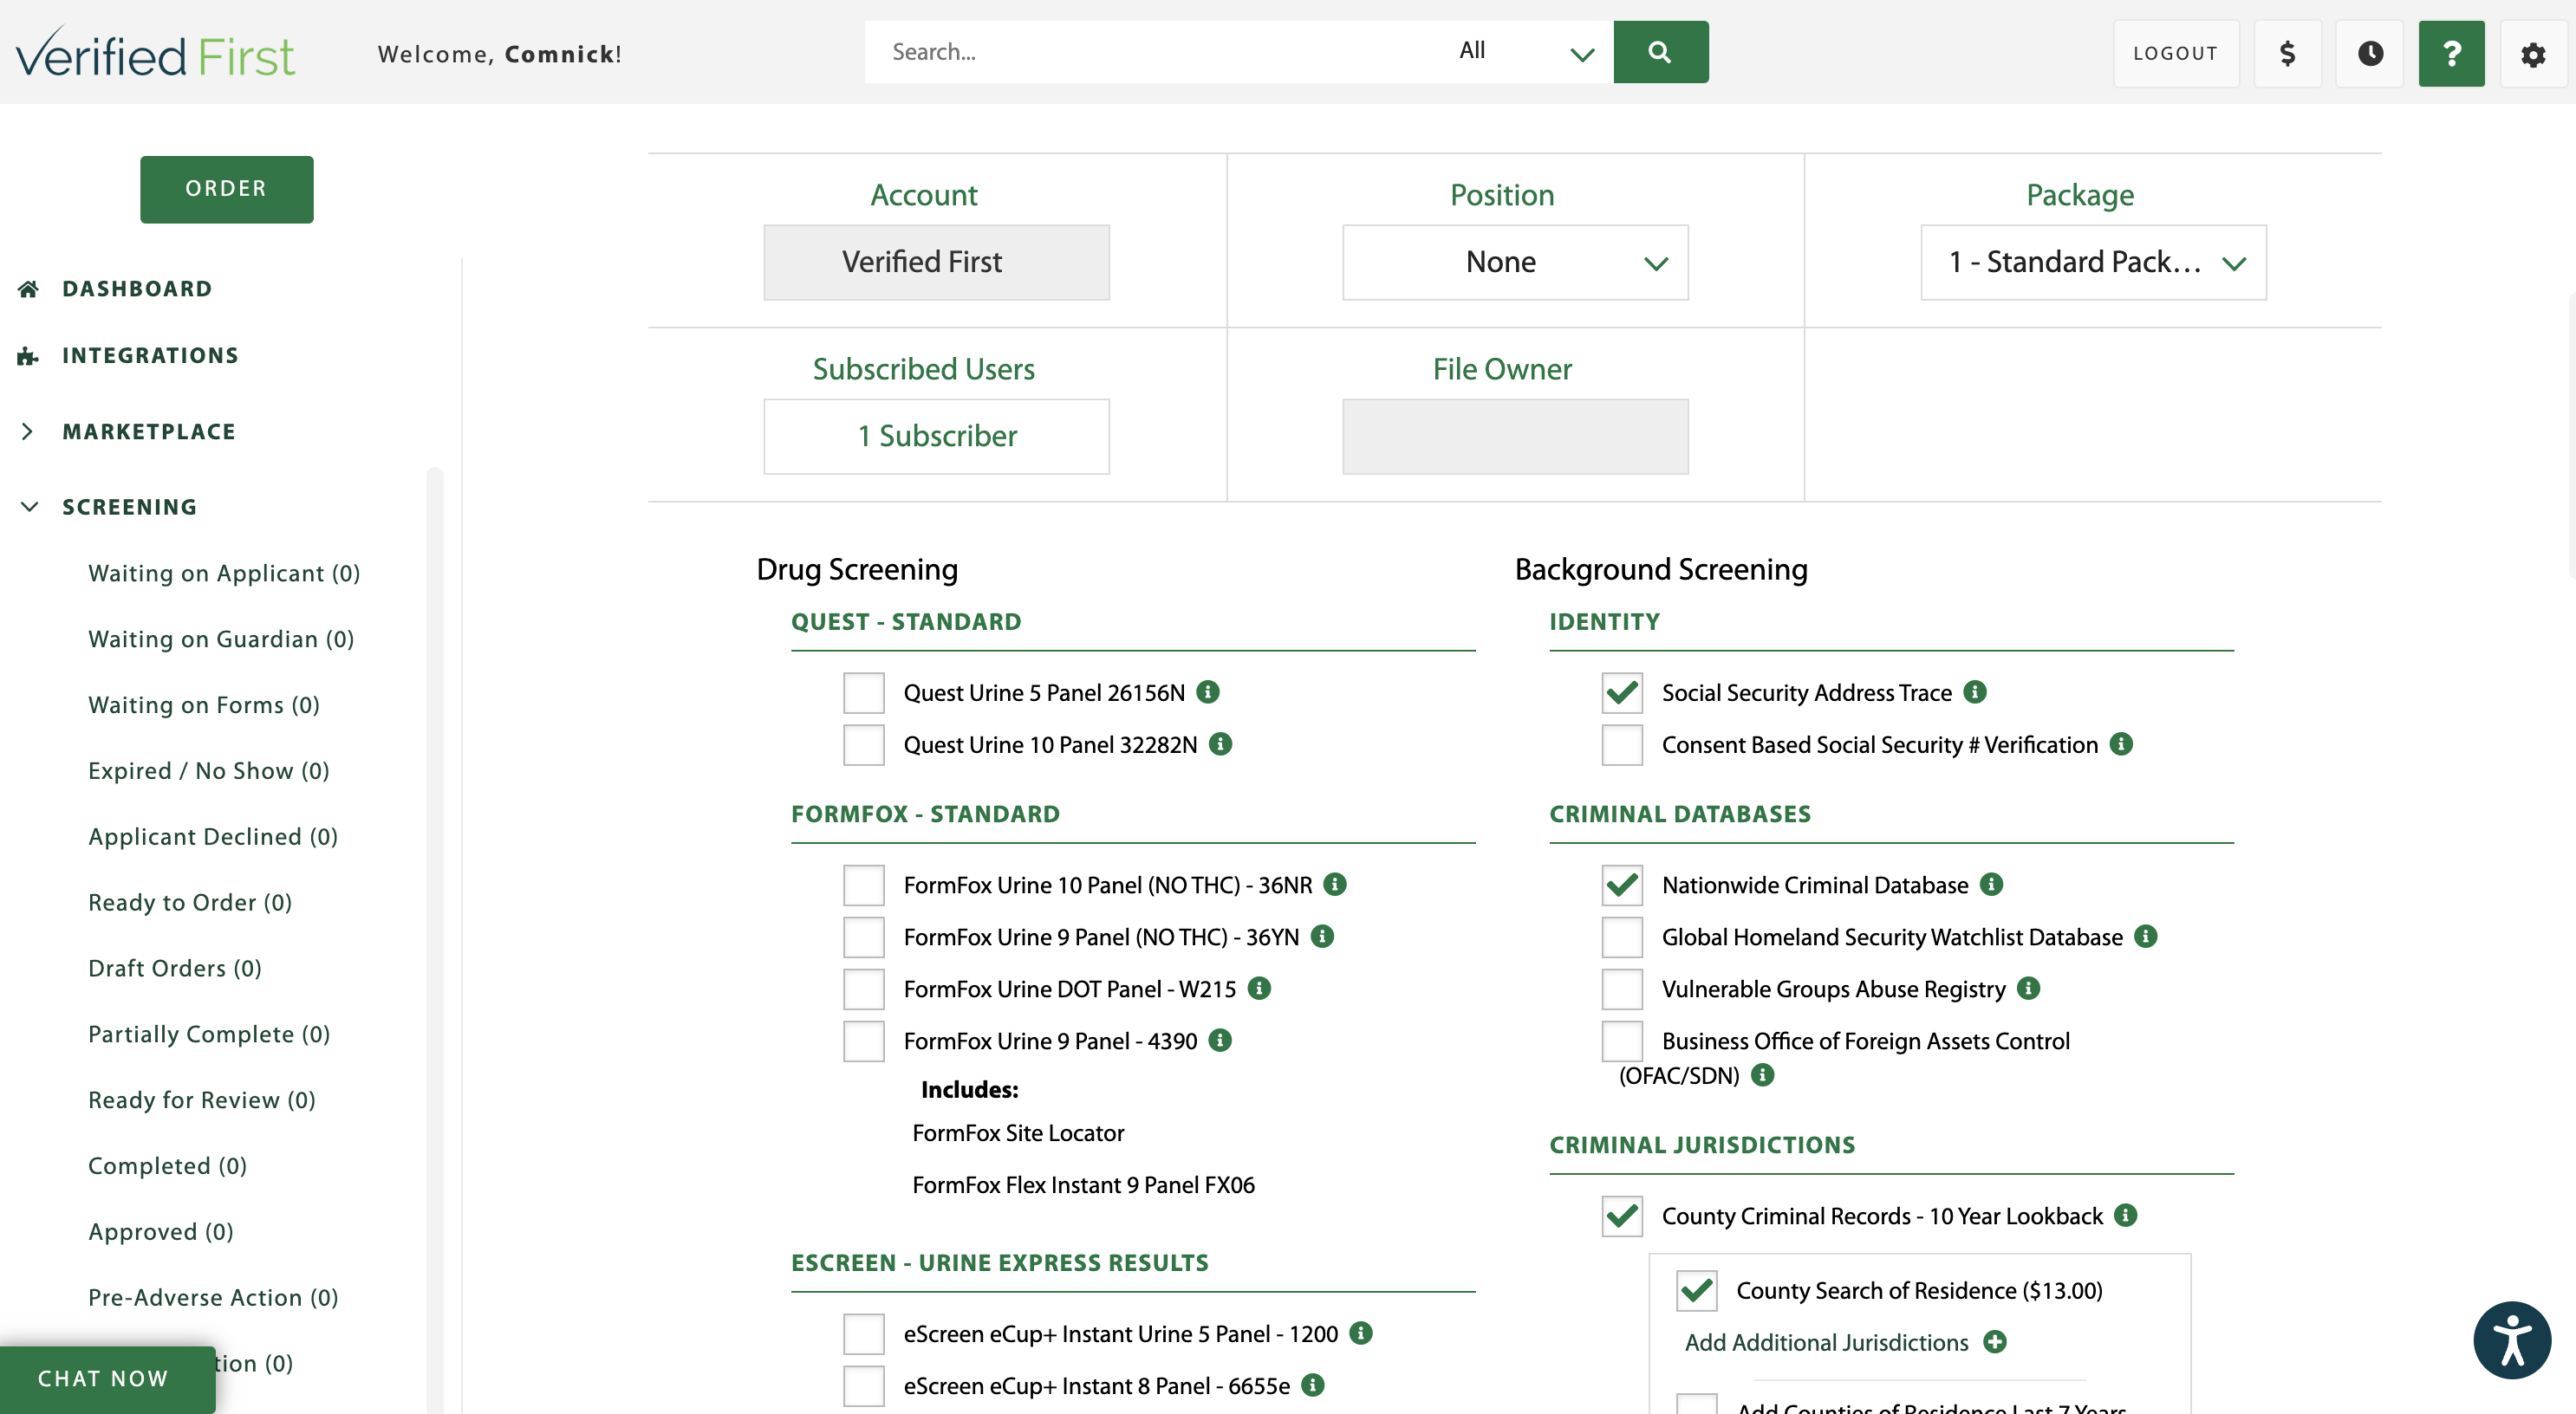Go to Dashboard in the sidebar

pyautogui.click(x=137, y=289)
